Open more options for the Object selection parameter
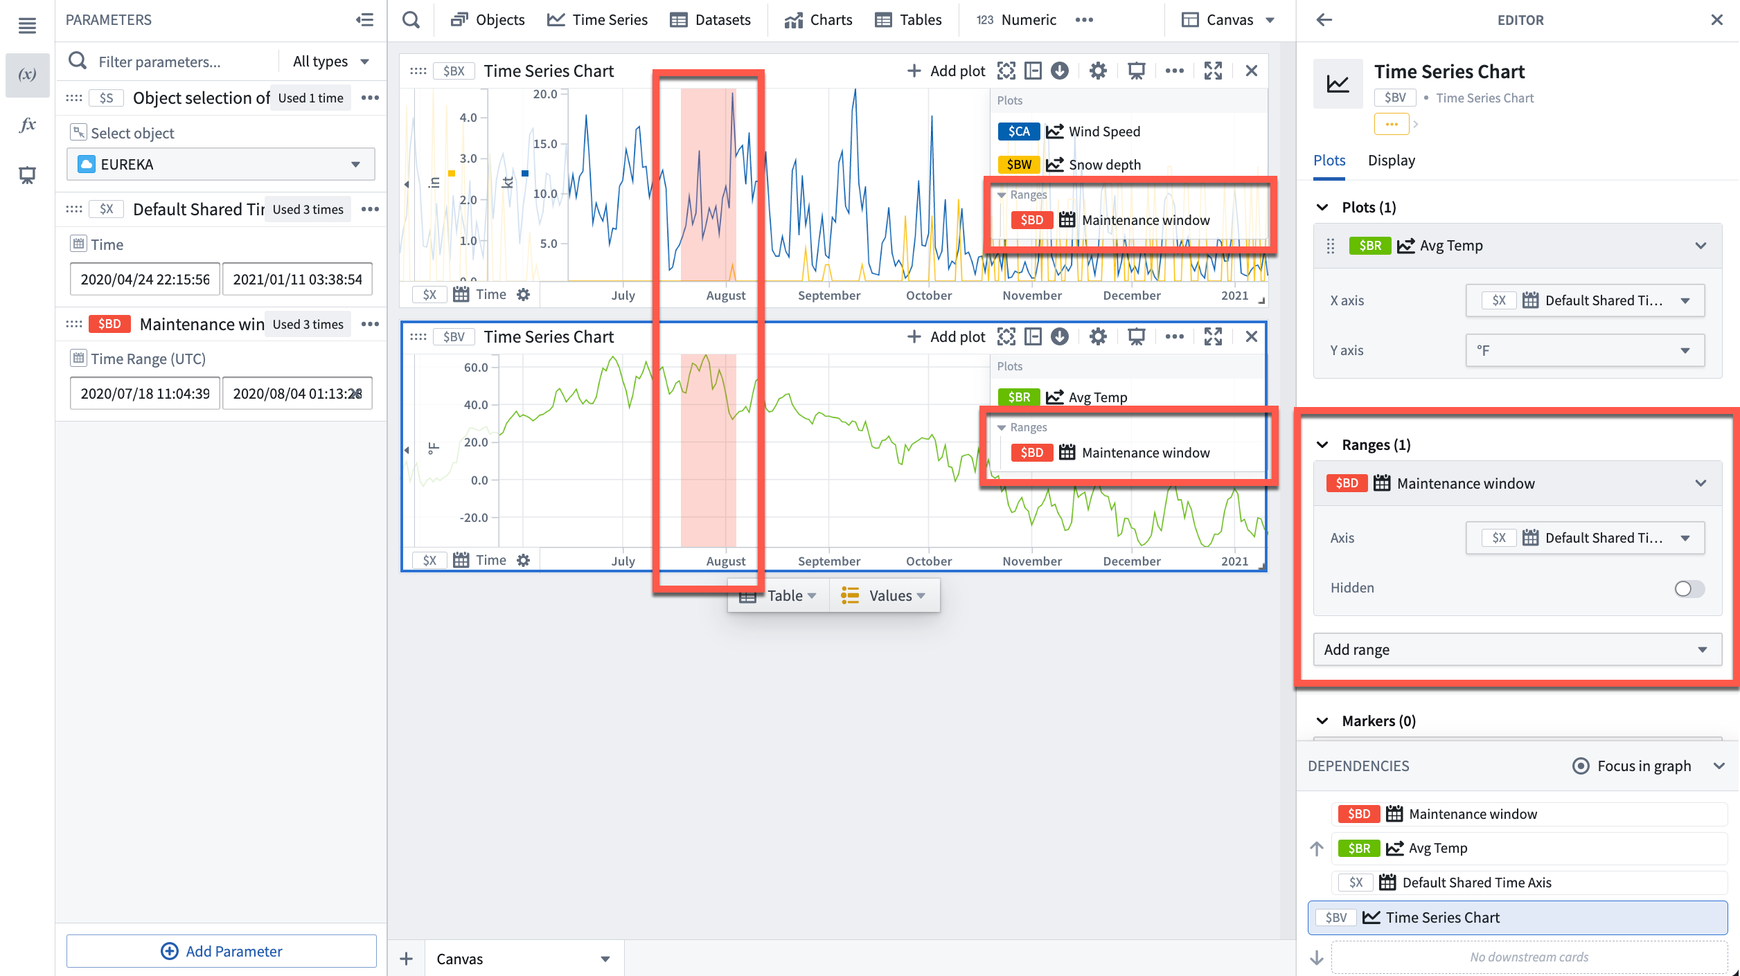The image size is (1740, 976). (371, 98)
